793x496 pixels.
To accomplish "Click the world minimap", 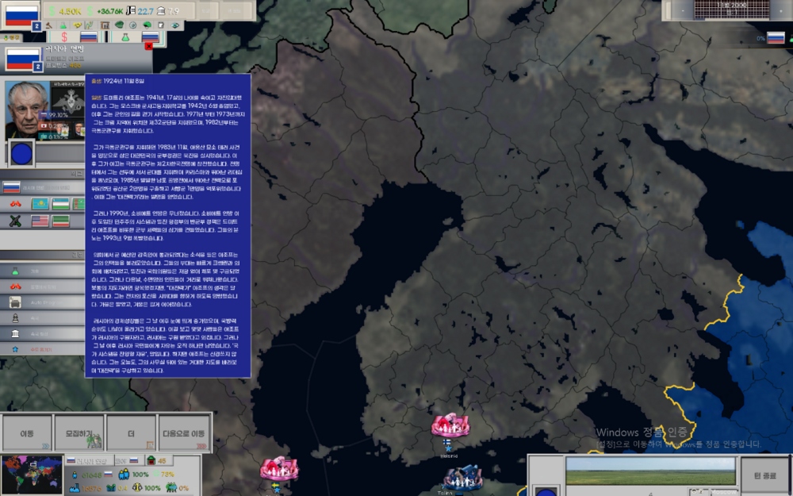I will 32,475.
